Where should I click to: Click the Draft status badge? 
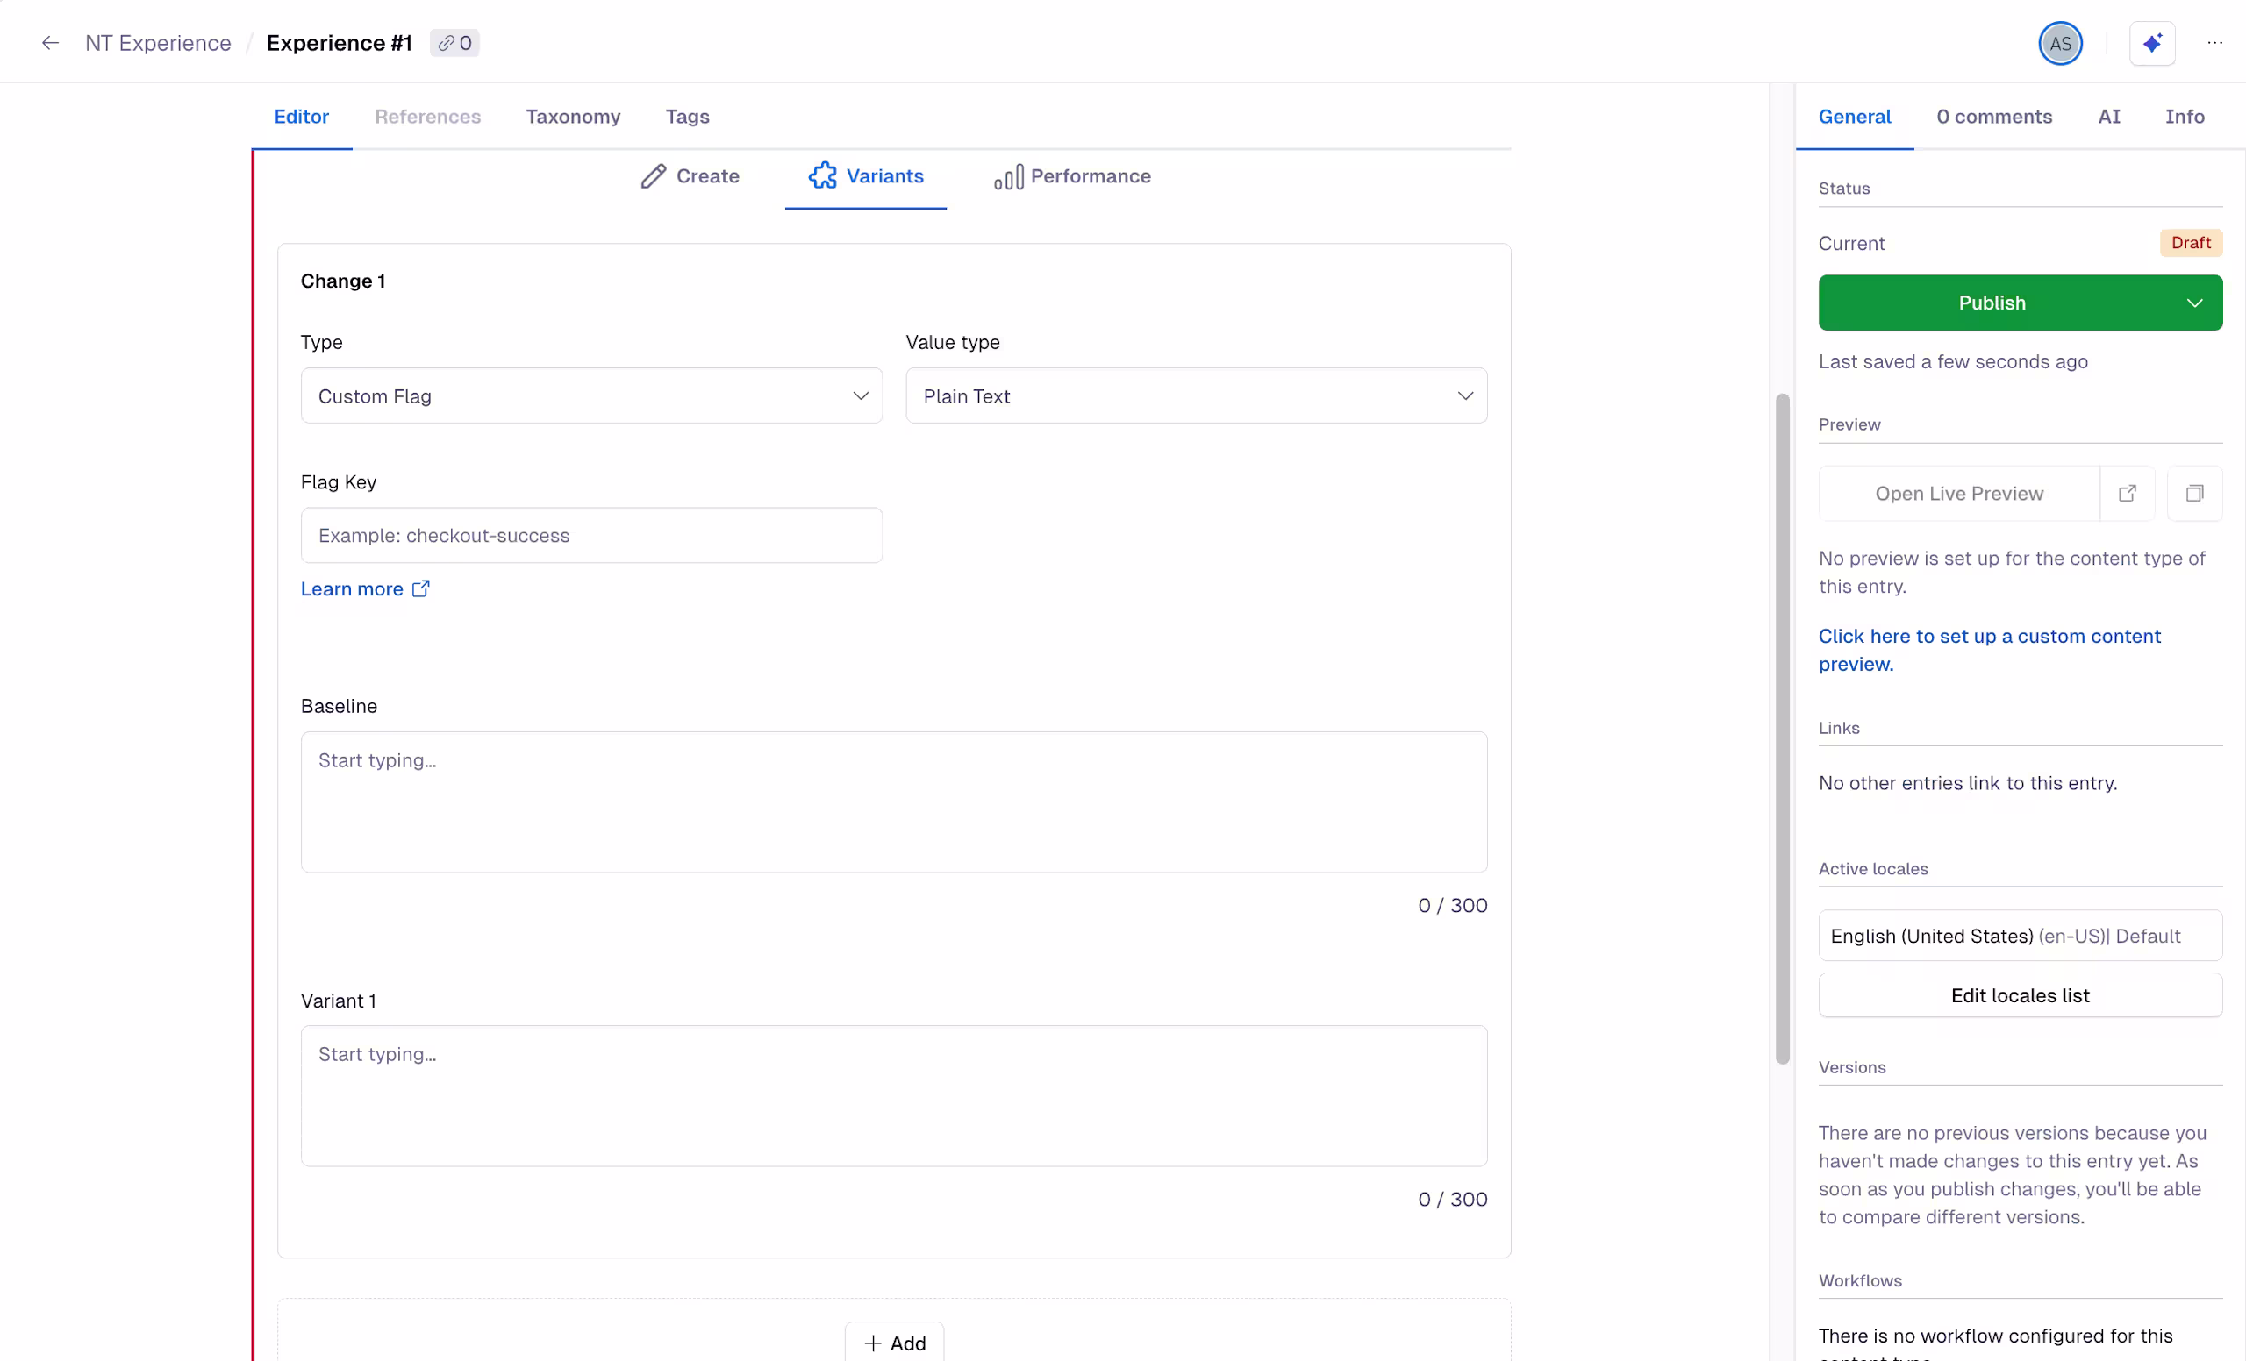pyautogui.click(x=2191, y=242)
